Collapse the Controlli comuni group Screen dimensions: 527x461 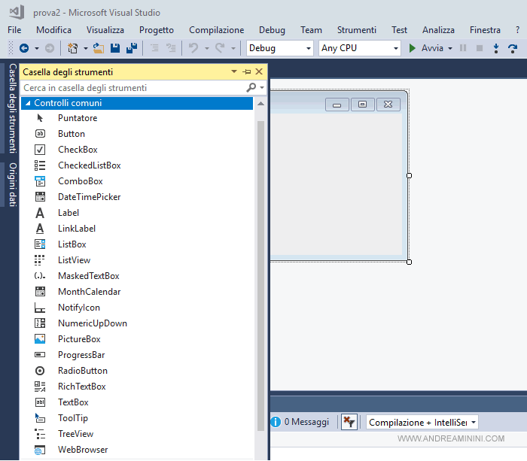click(28, 103)
